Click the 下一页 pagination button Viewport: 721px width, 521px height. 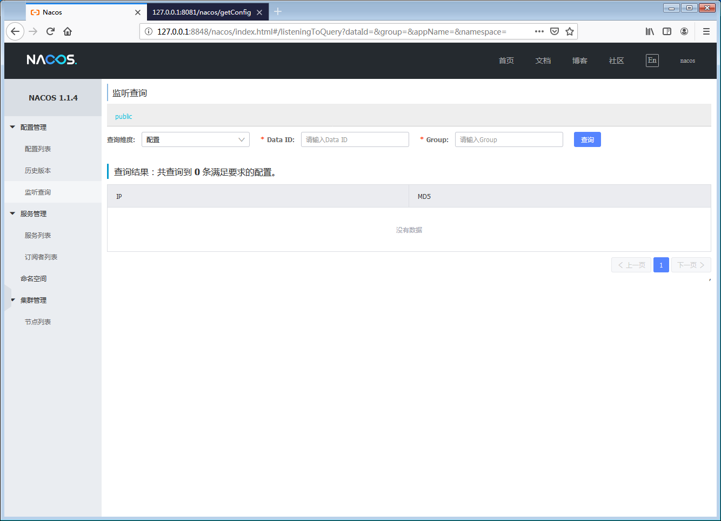[691, 265]
